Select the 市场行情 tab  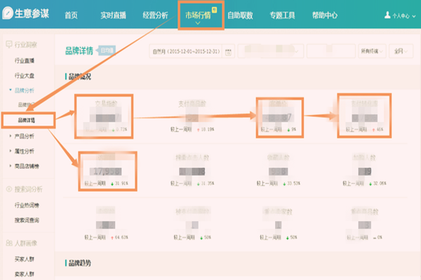(198, 15)
